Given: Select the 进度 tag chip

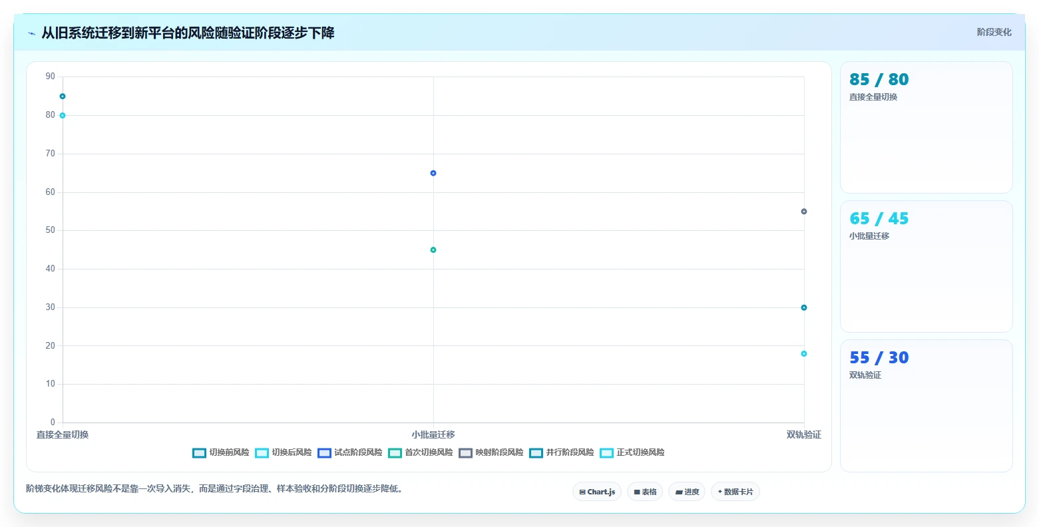Looking at the screenshot, I should (x=687, y=492).
